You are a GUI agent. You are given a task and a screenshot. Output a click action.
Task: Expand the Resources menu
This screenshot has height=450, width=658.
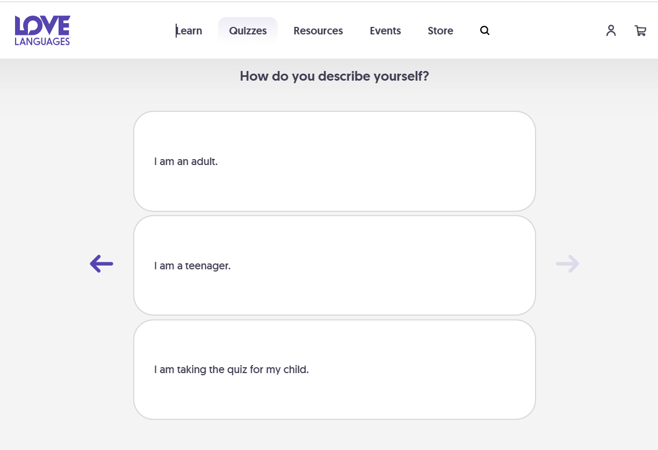pos(318,31)
